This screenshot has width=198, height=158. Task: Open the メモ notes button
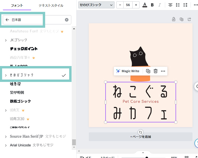click(x=86, y=157)
